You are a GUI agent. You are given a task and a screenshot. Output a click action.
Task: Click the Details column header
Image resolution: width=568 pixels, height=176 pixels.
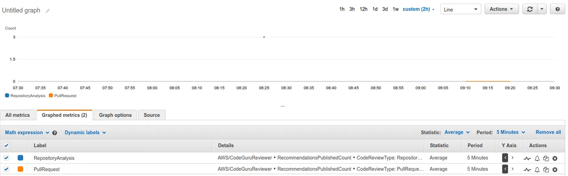225,145
